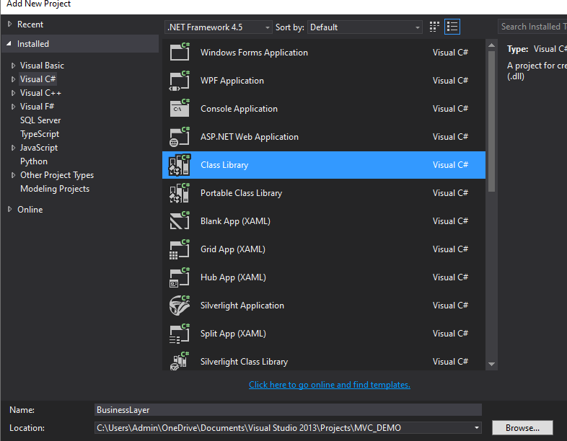Screen dimensions: 567x441
Task: Expand the Visual Basic node
Action: point(14,66)
